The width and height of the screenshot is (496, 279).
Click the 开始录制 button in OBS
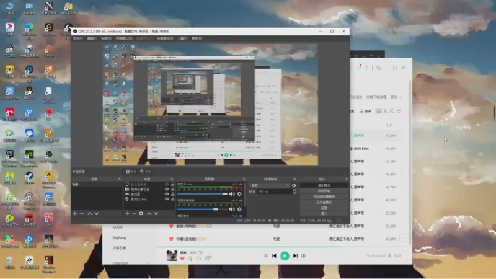(324, 191)
